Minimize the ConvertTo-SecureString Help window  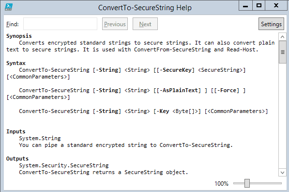click(x=245, y=5)
